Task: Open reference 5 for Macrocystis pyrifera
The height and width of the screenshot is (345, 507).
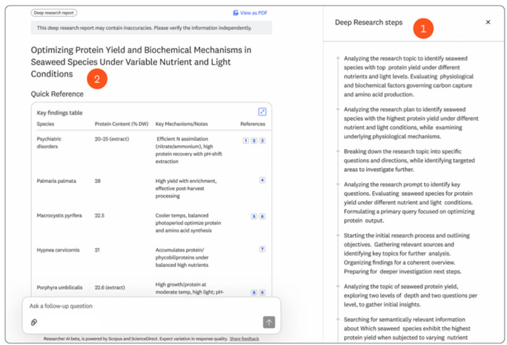Action: tap(253, 216)
